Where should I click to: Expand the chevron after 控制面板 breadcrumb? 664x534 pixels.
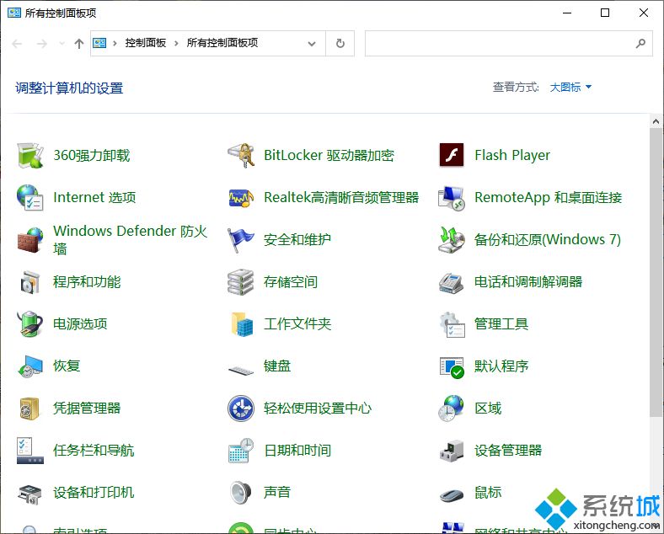tap(176, 43)
